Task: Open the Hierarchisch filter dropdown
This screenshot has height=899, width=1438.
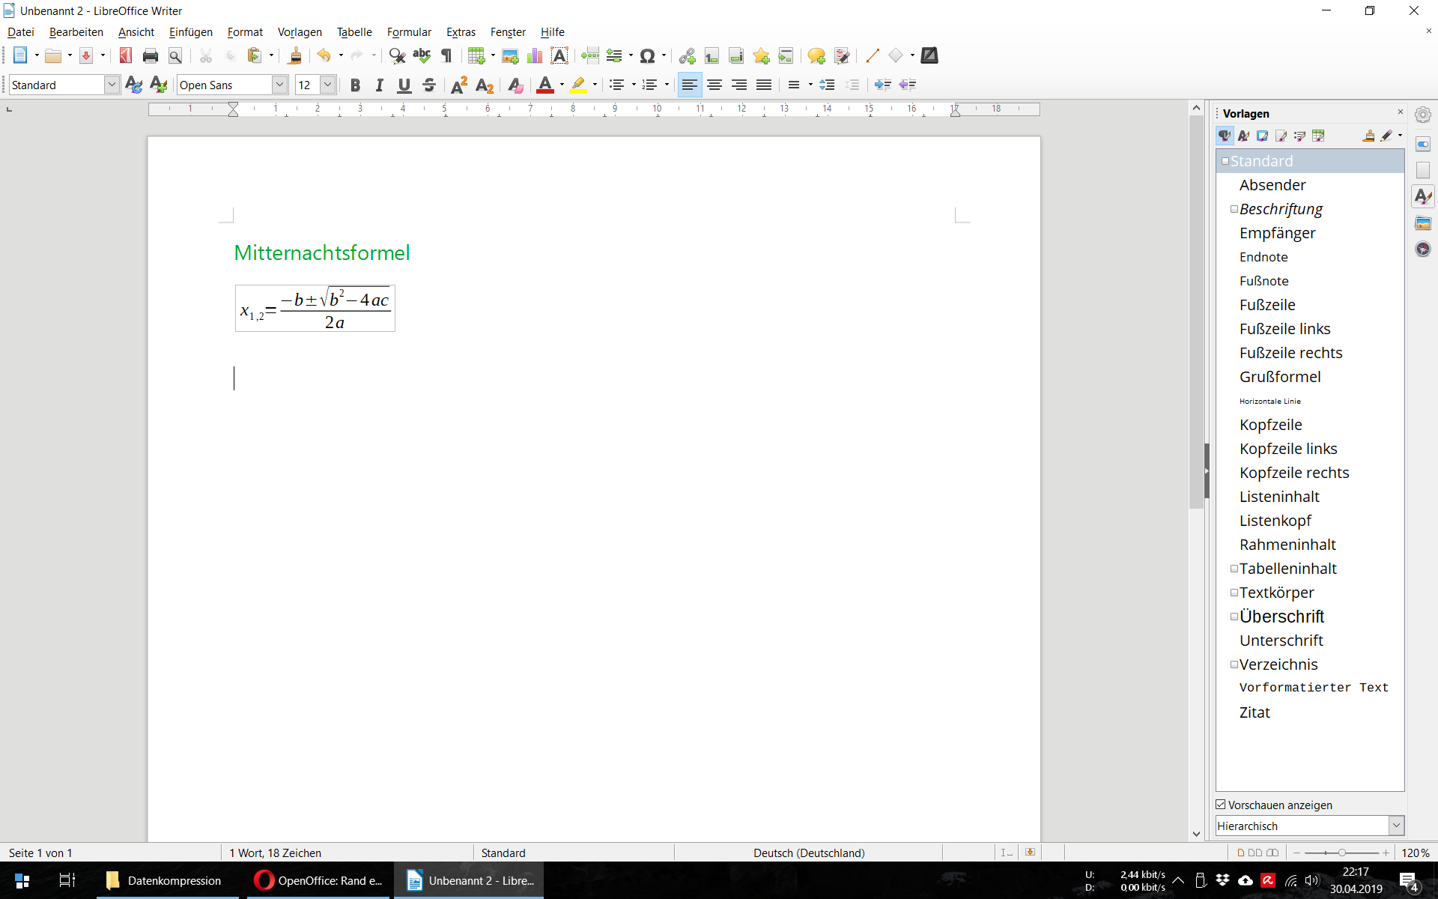Action: (1396, 826)
